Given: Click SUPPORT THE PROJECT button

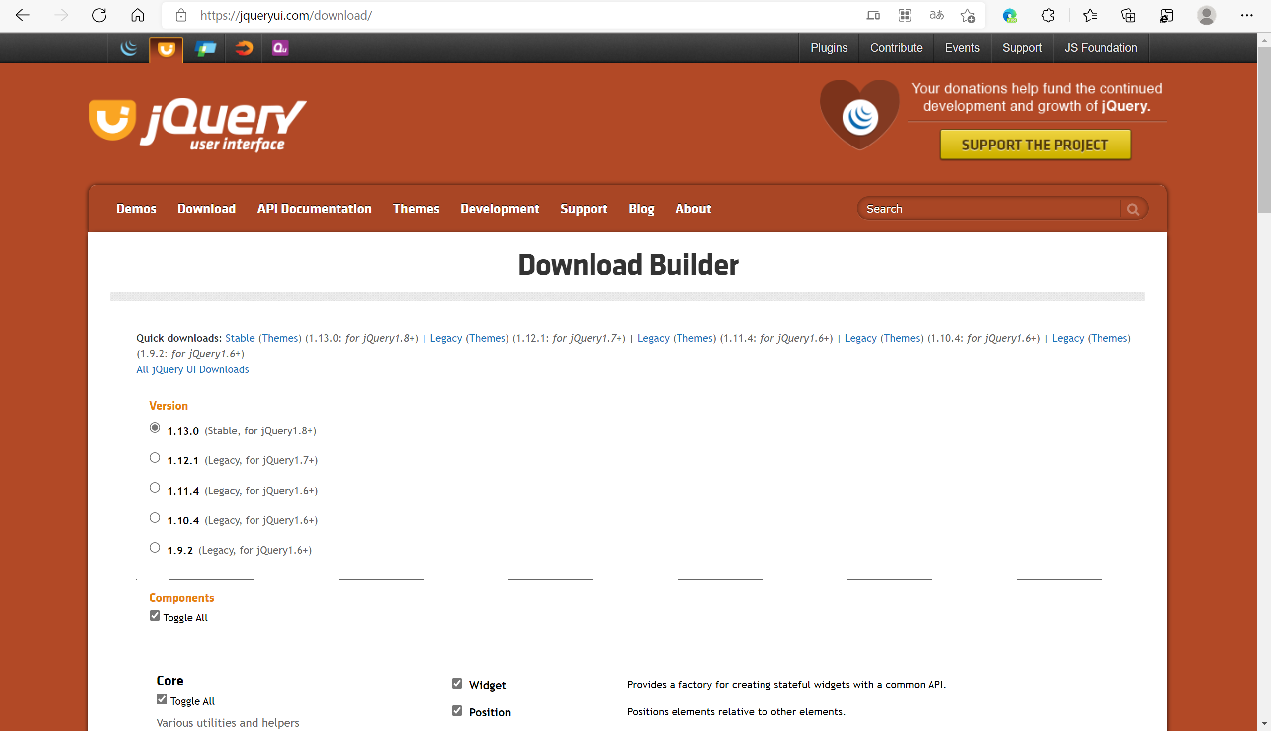Looking at the screenshot, I should click(x=1035, y=145).
